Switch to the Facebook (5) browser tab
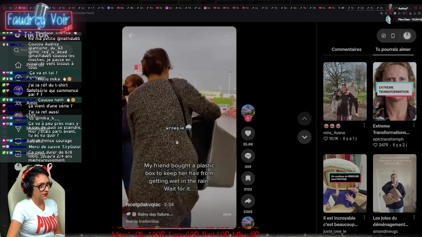422x237 pixels. (110, 8)
